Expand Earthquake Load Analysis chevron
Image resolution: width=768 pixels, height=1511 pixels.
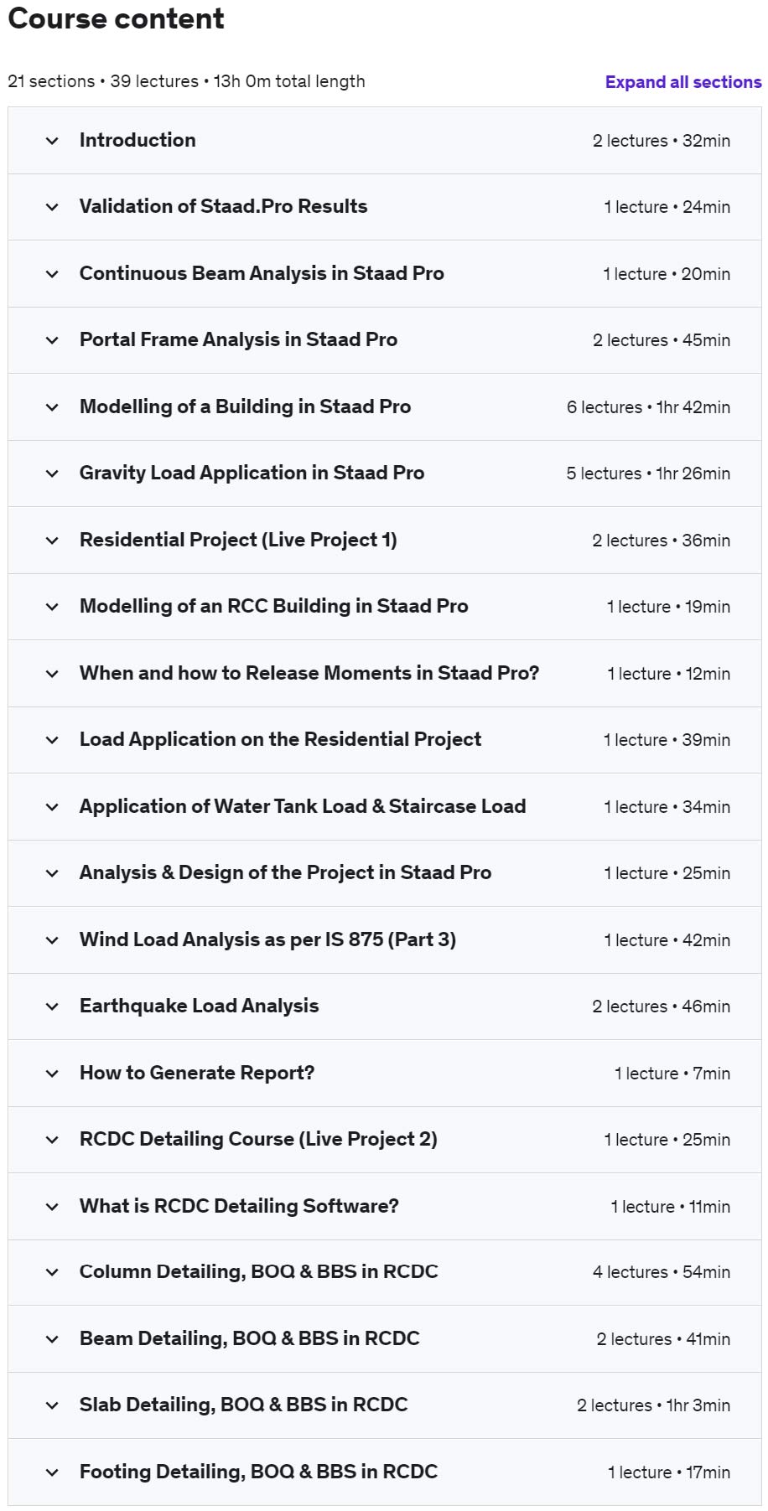(x=52, y=1006)
